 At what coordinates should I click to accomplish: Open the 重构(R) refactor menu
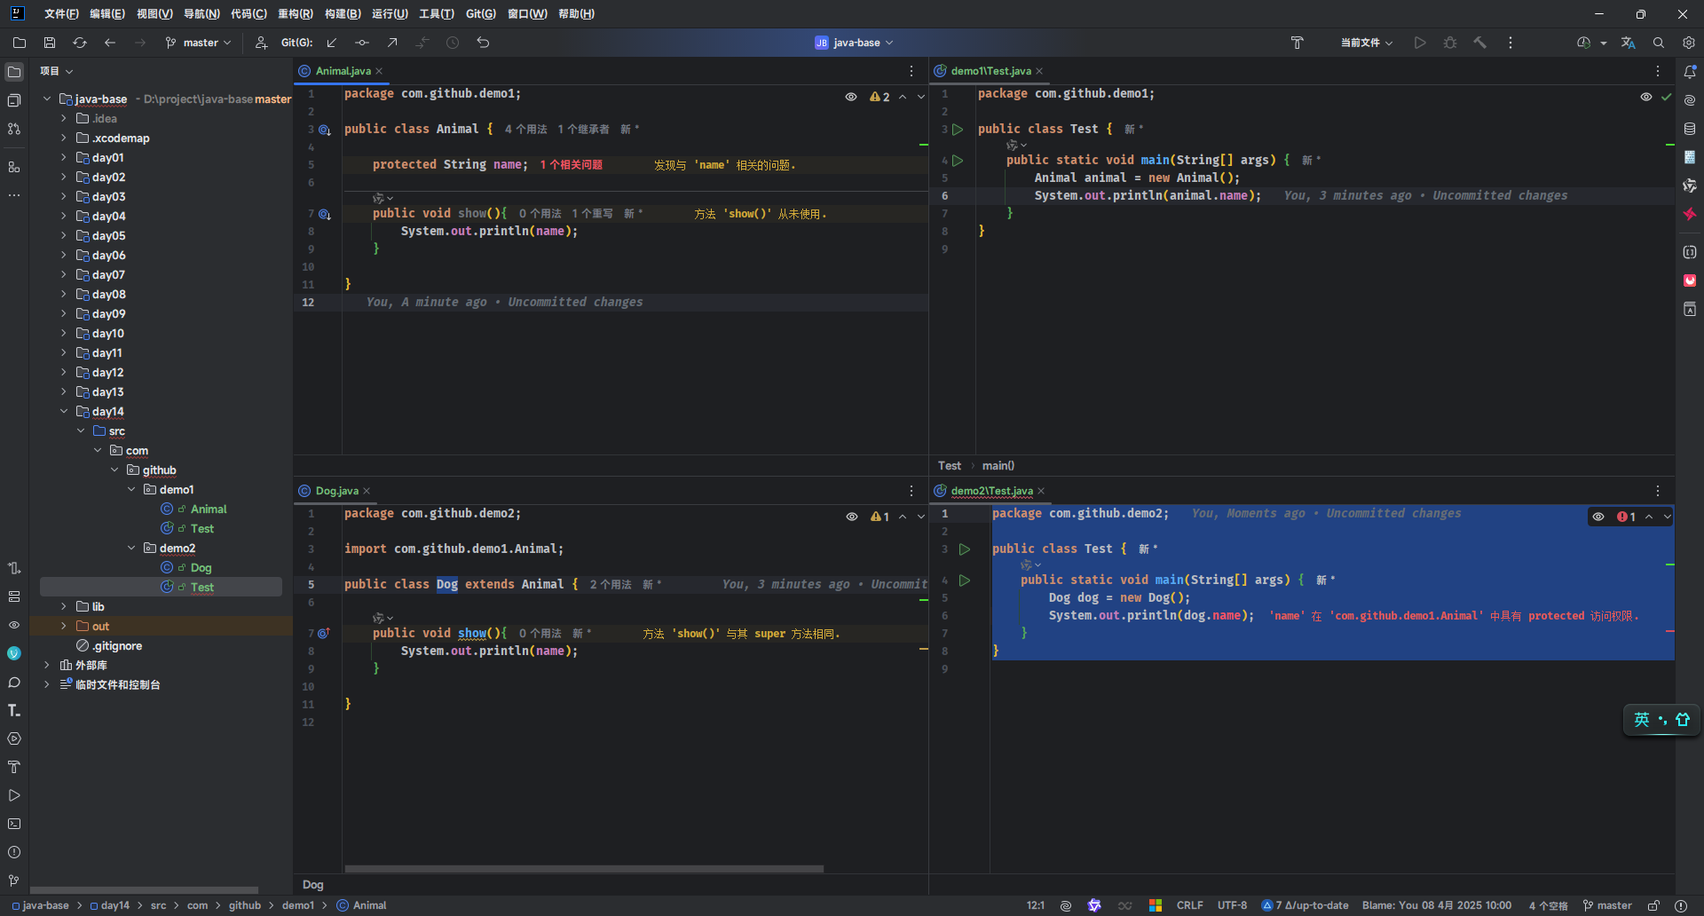coord(295,14)
